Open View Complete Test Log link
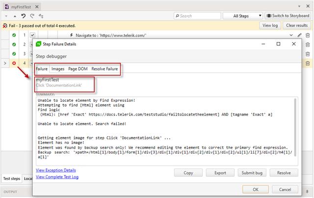314x198 pixels. pyautogui.click(x=57, y=177)
